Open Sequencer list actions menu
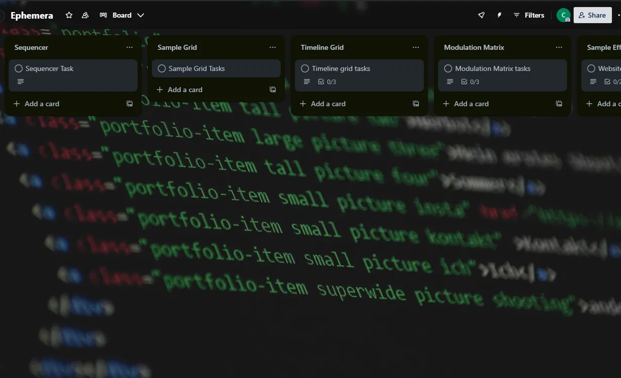The height and width of the screenshot is (378, 621). coord(130,47)
